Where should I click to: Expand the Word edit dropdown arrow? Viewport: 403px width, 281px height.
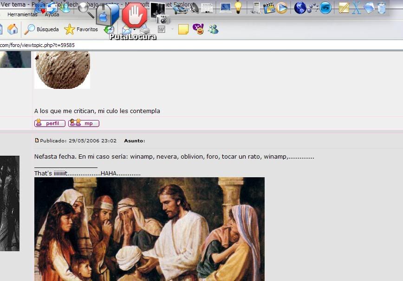(x=172, y=29)
